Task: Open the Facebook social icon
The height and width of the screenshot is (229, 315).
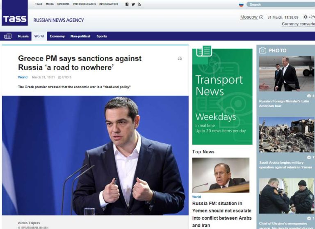Action: coord(127,4)
